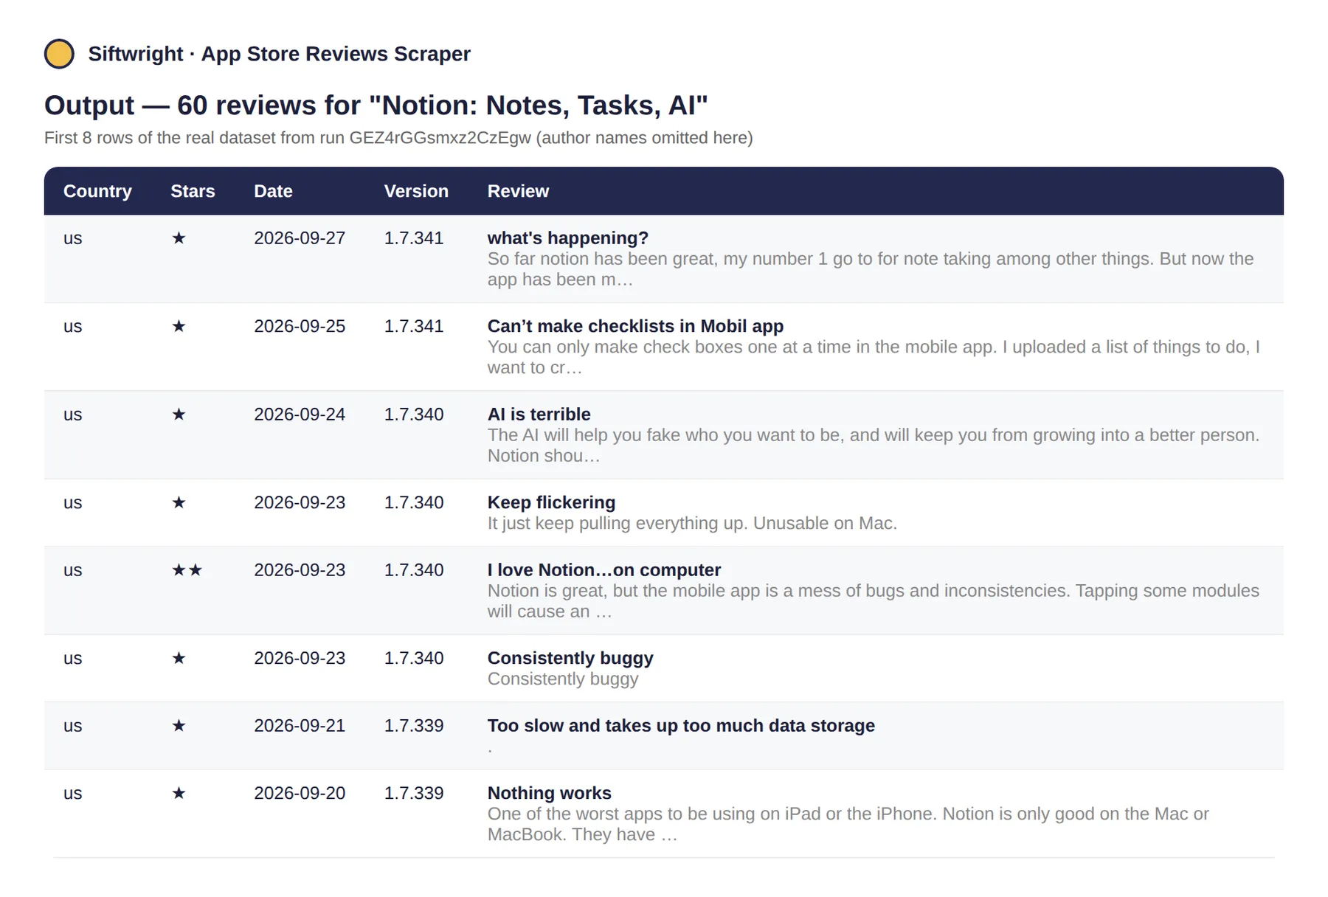This screenshot has width=1328, height=897.
Task: Click the star rating in "Can't make checklists" row
Action: pos(179,326)
